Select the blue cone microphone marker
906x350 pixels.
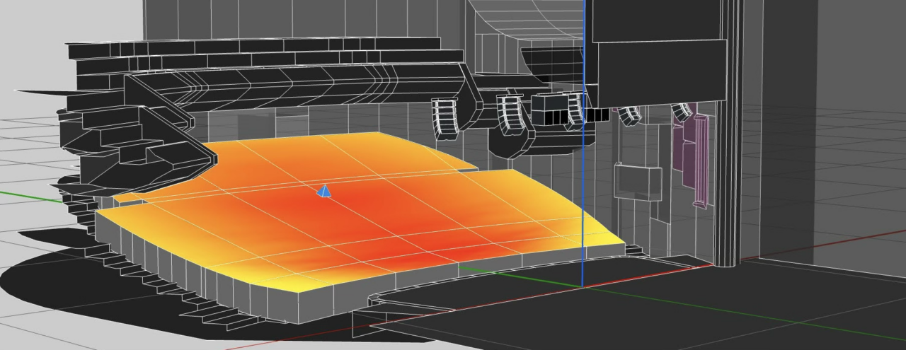point(323,191)
